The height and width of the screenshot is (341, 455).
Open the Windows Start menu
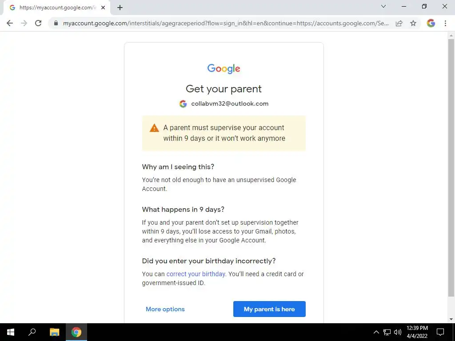11,332
